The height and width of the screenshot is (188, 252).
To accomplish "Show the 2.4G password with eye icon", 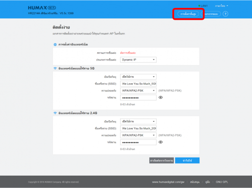I will tap(161, 142).
